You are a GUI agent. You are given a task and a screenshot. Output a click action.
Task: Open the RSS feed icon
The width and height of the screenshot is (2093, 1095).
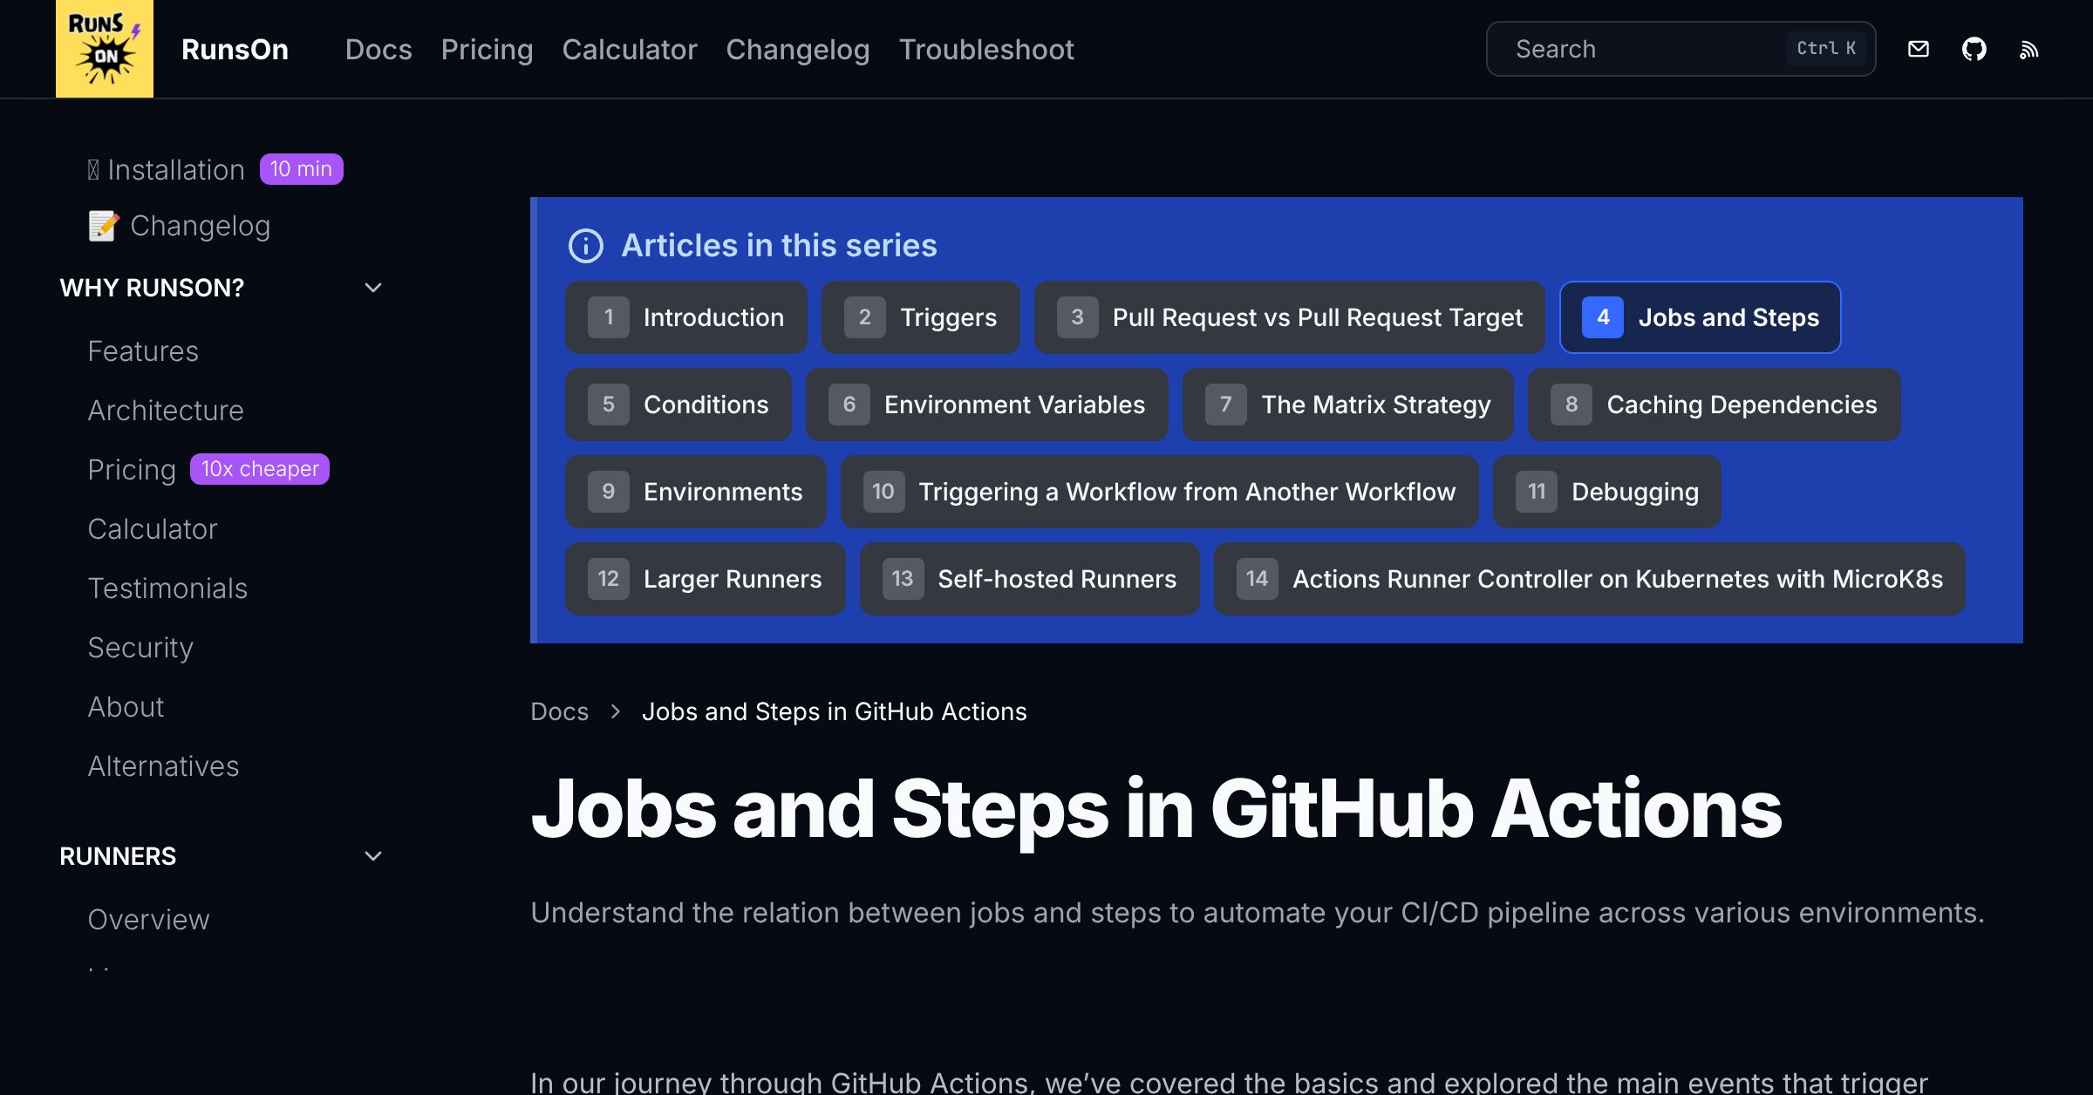[2029, 49]
